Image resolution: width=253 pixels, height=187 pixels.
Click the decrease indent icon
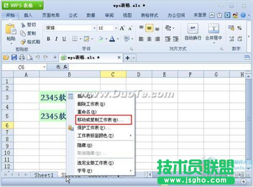(x=168, y=39)
